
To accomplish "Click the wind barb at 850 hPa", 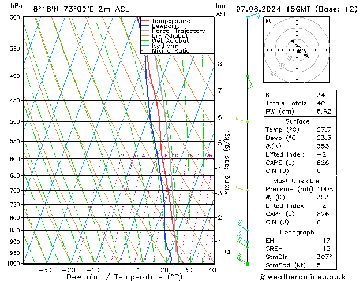I will (x=243, y=225).
